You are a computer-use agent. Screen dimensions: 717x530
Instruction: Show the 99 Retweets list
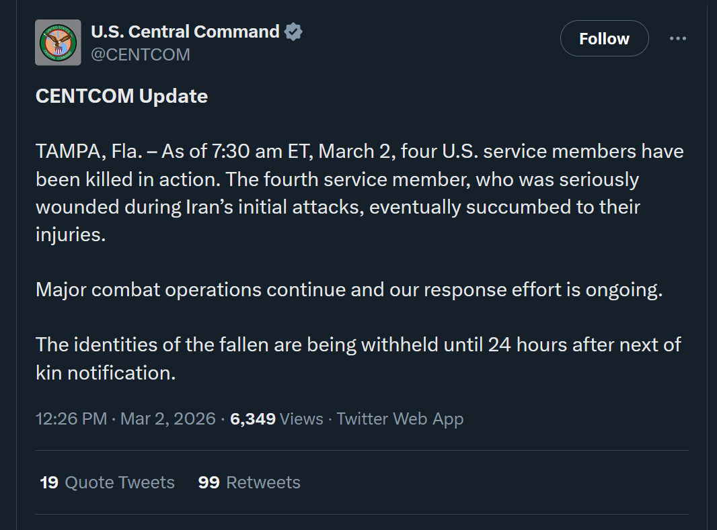click(x=249, y=482)
